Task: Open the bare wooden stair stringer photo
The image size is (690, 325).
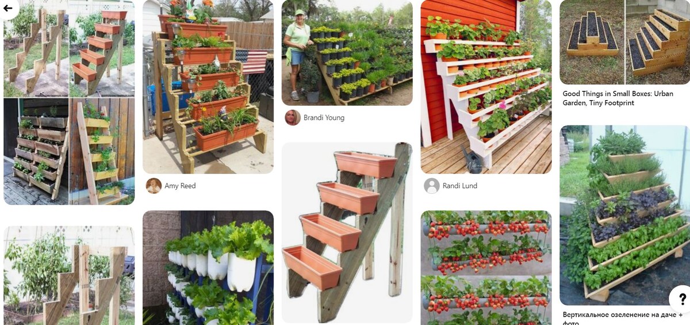Action: point(69,276)
